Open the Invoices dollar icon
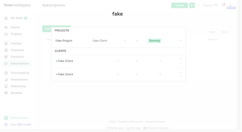This screenshot has height=132, width=242. 6,44
